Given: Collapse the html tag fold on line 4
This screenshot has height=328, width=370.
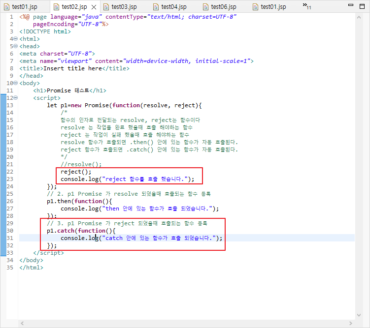Looking at the screenshot, I should (x=16, y=39).
